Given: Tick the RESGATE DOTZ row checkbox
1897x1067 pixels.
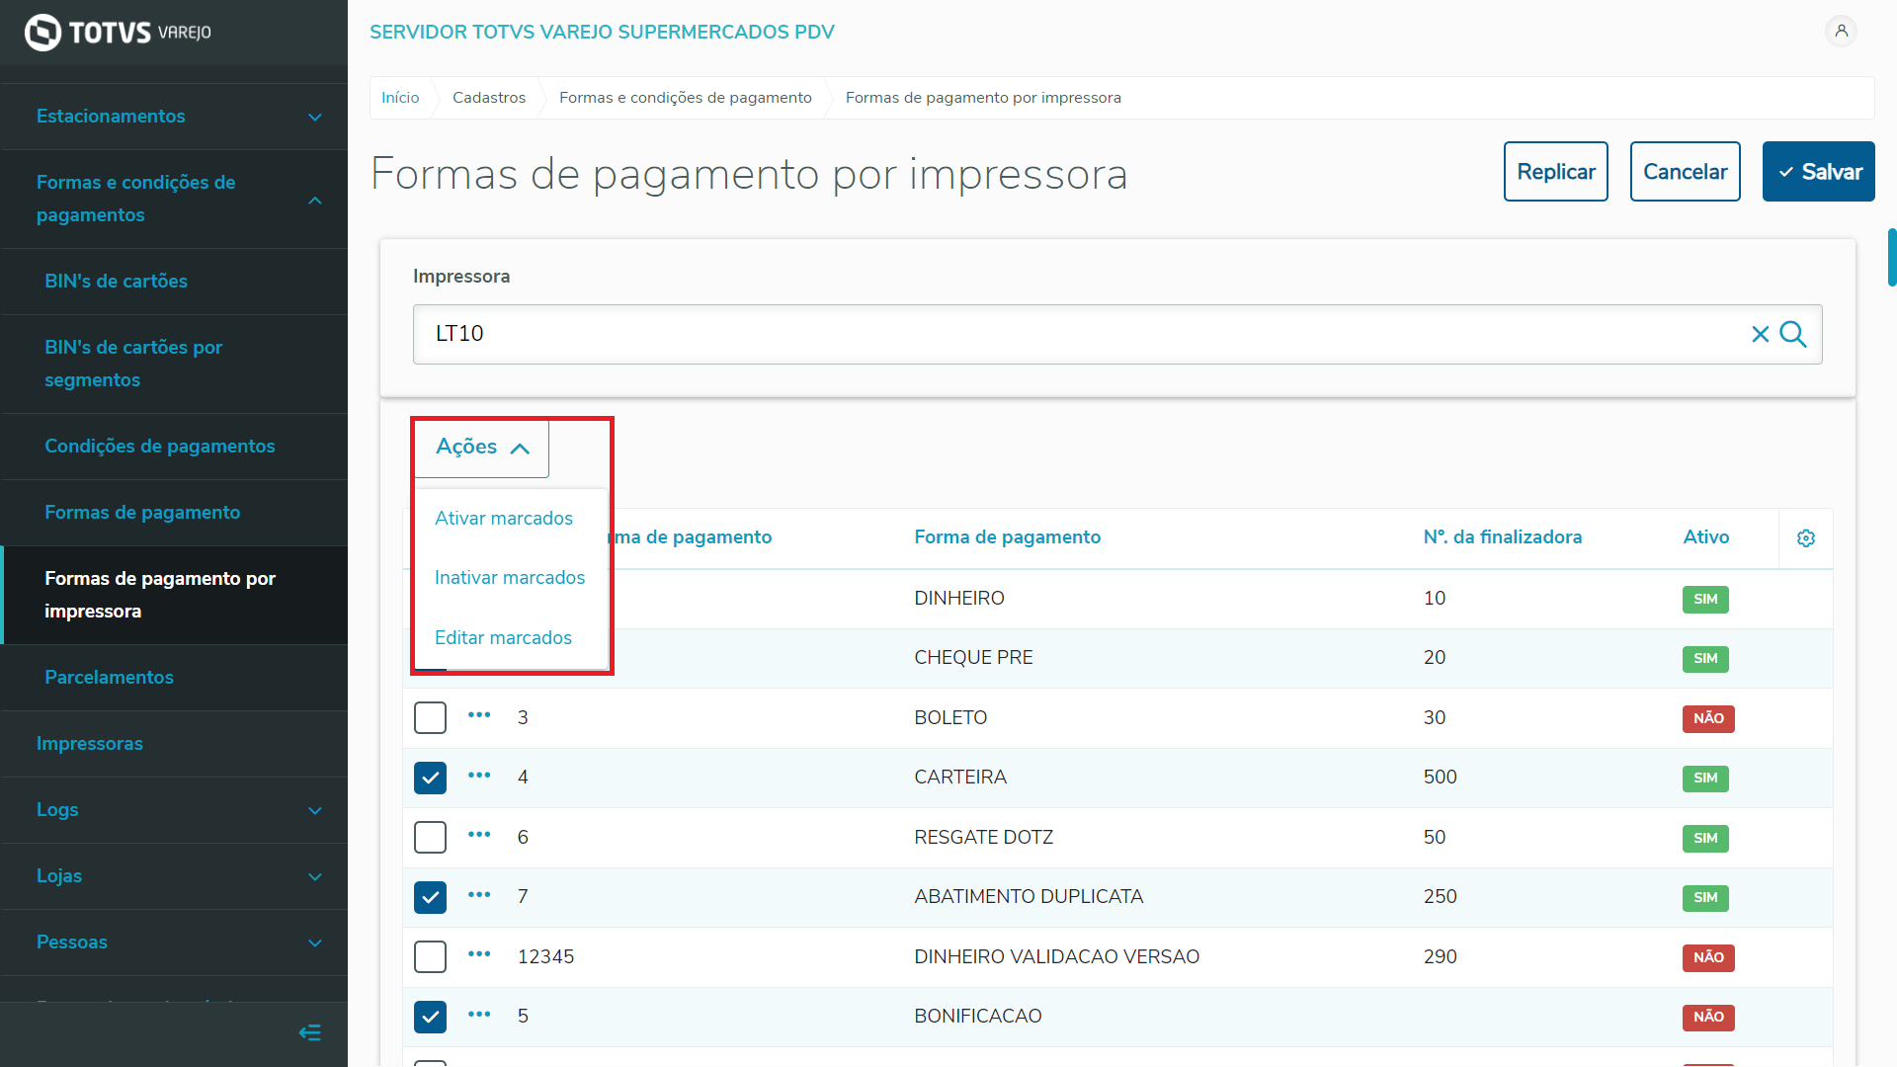Looking at the screenshot, I should pos(430,838).
